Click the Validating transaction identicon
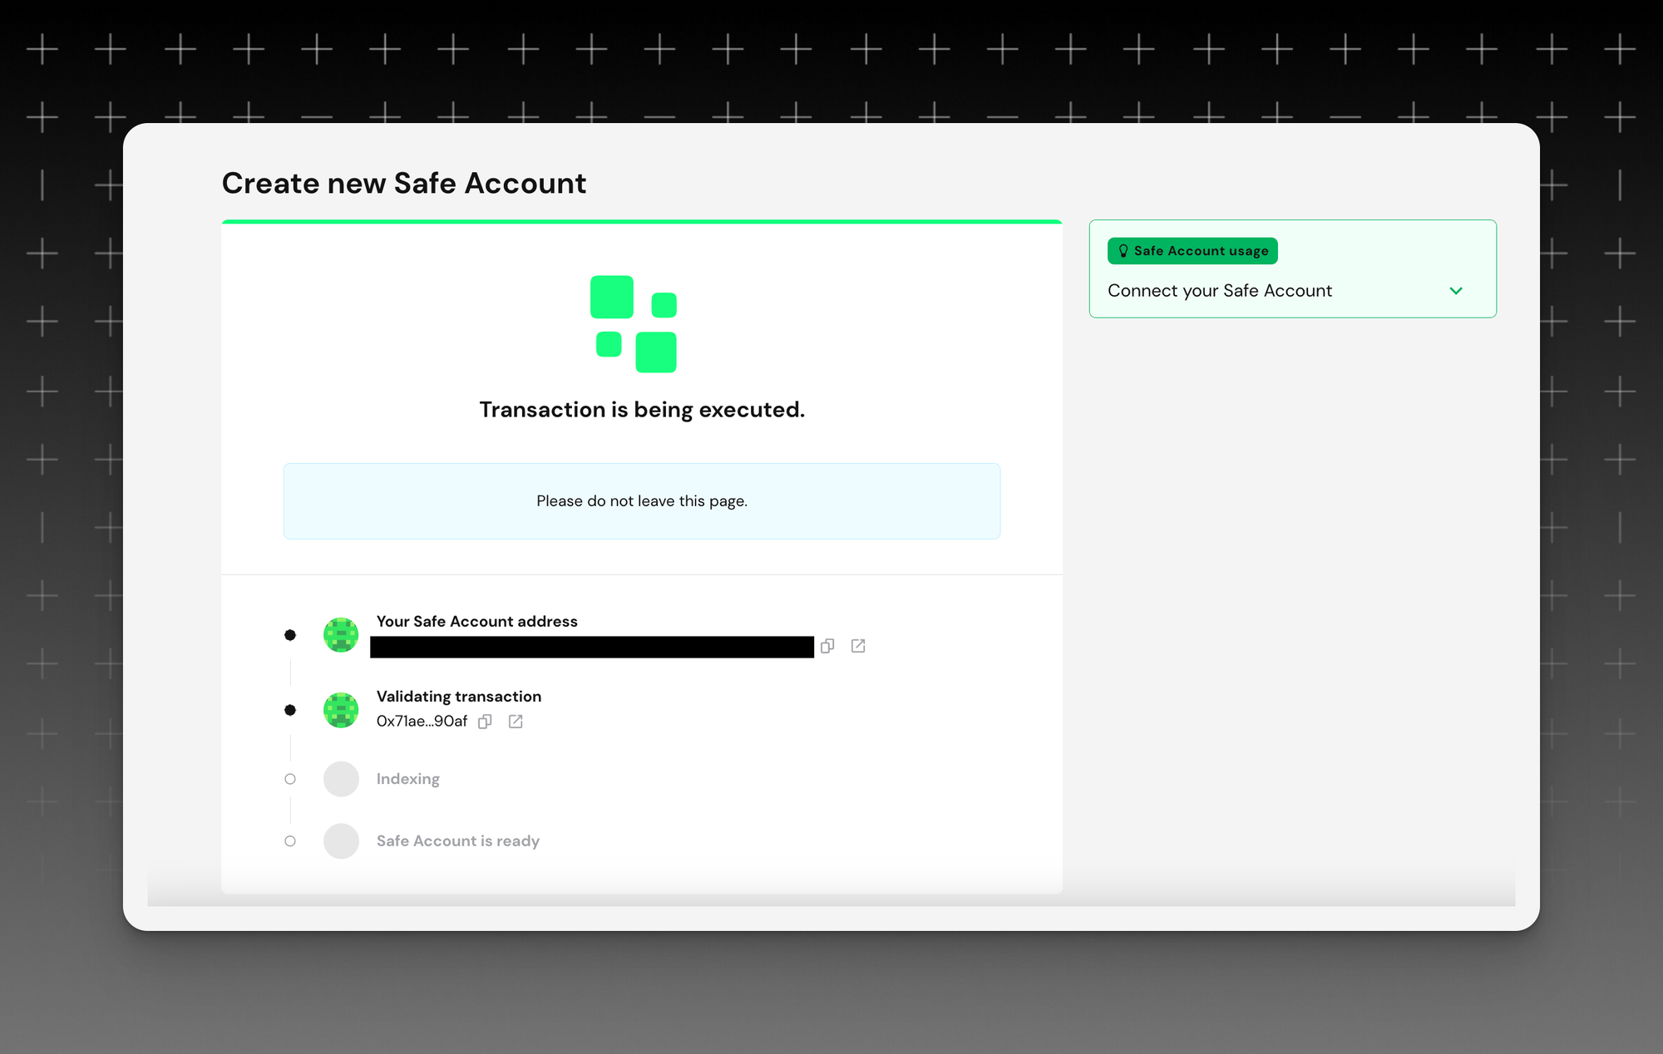Viewport: 1663px width, 1054px height. tap(341, 710)
